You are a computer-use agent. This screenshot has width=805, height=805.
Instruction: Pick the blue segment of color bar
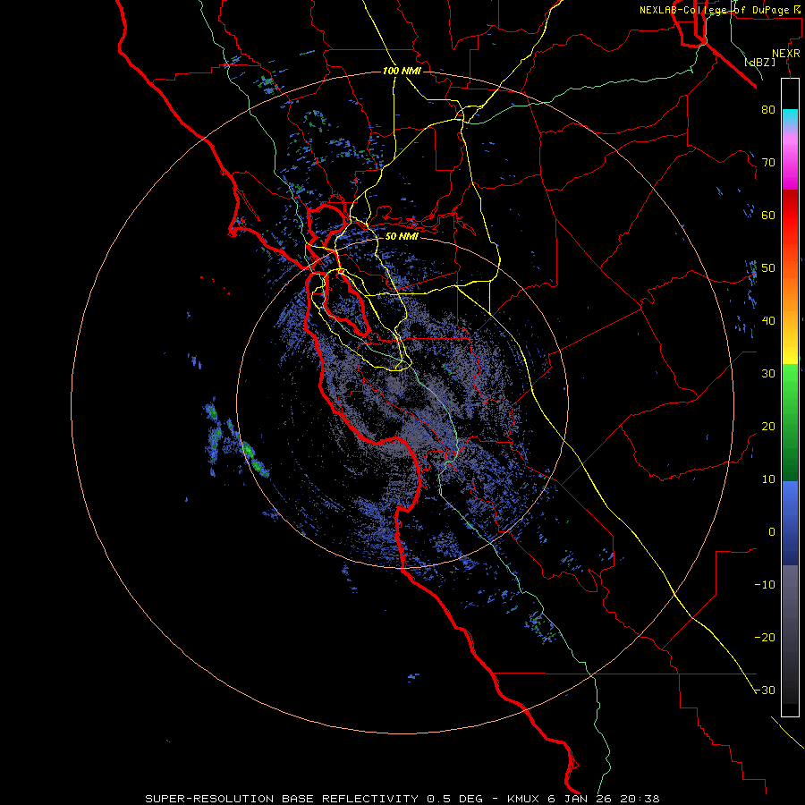[x=790, y=523]
